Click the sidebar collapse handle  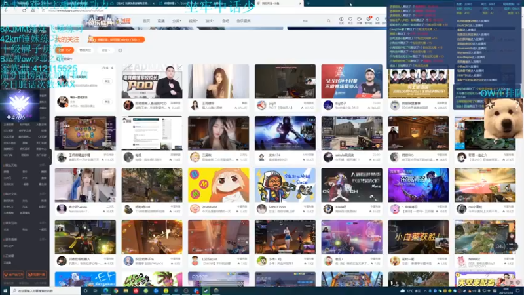(50, 157)
